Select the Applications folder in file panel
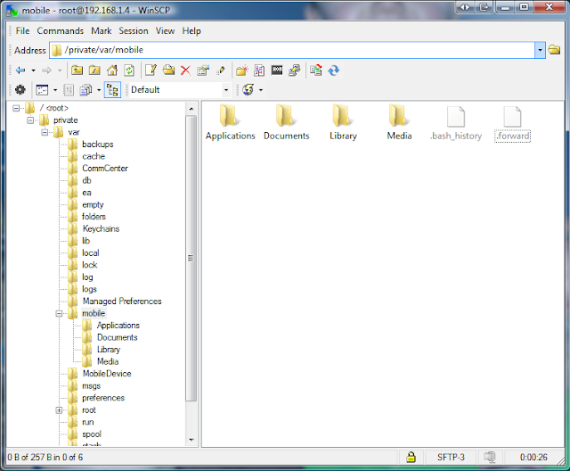This screenshot has height=471, width=570. [x=230, y=122]
